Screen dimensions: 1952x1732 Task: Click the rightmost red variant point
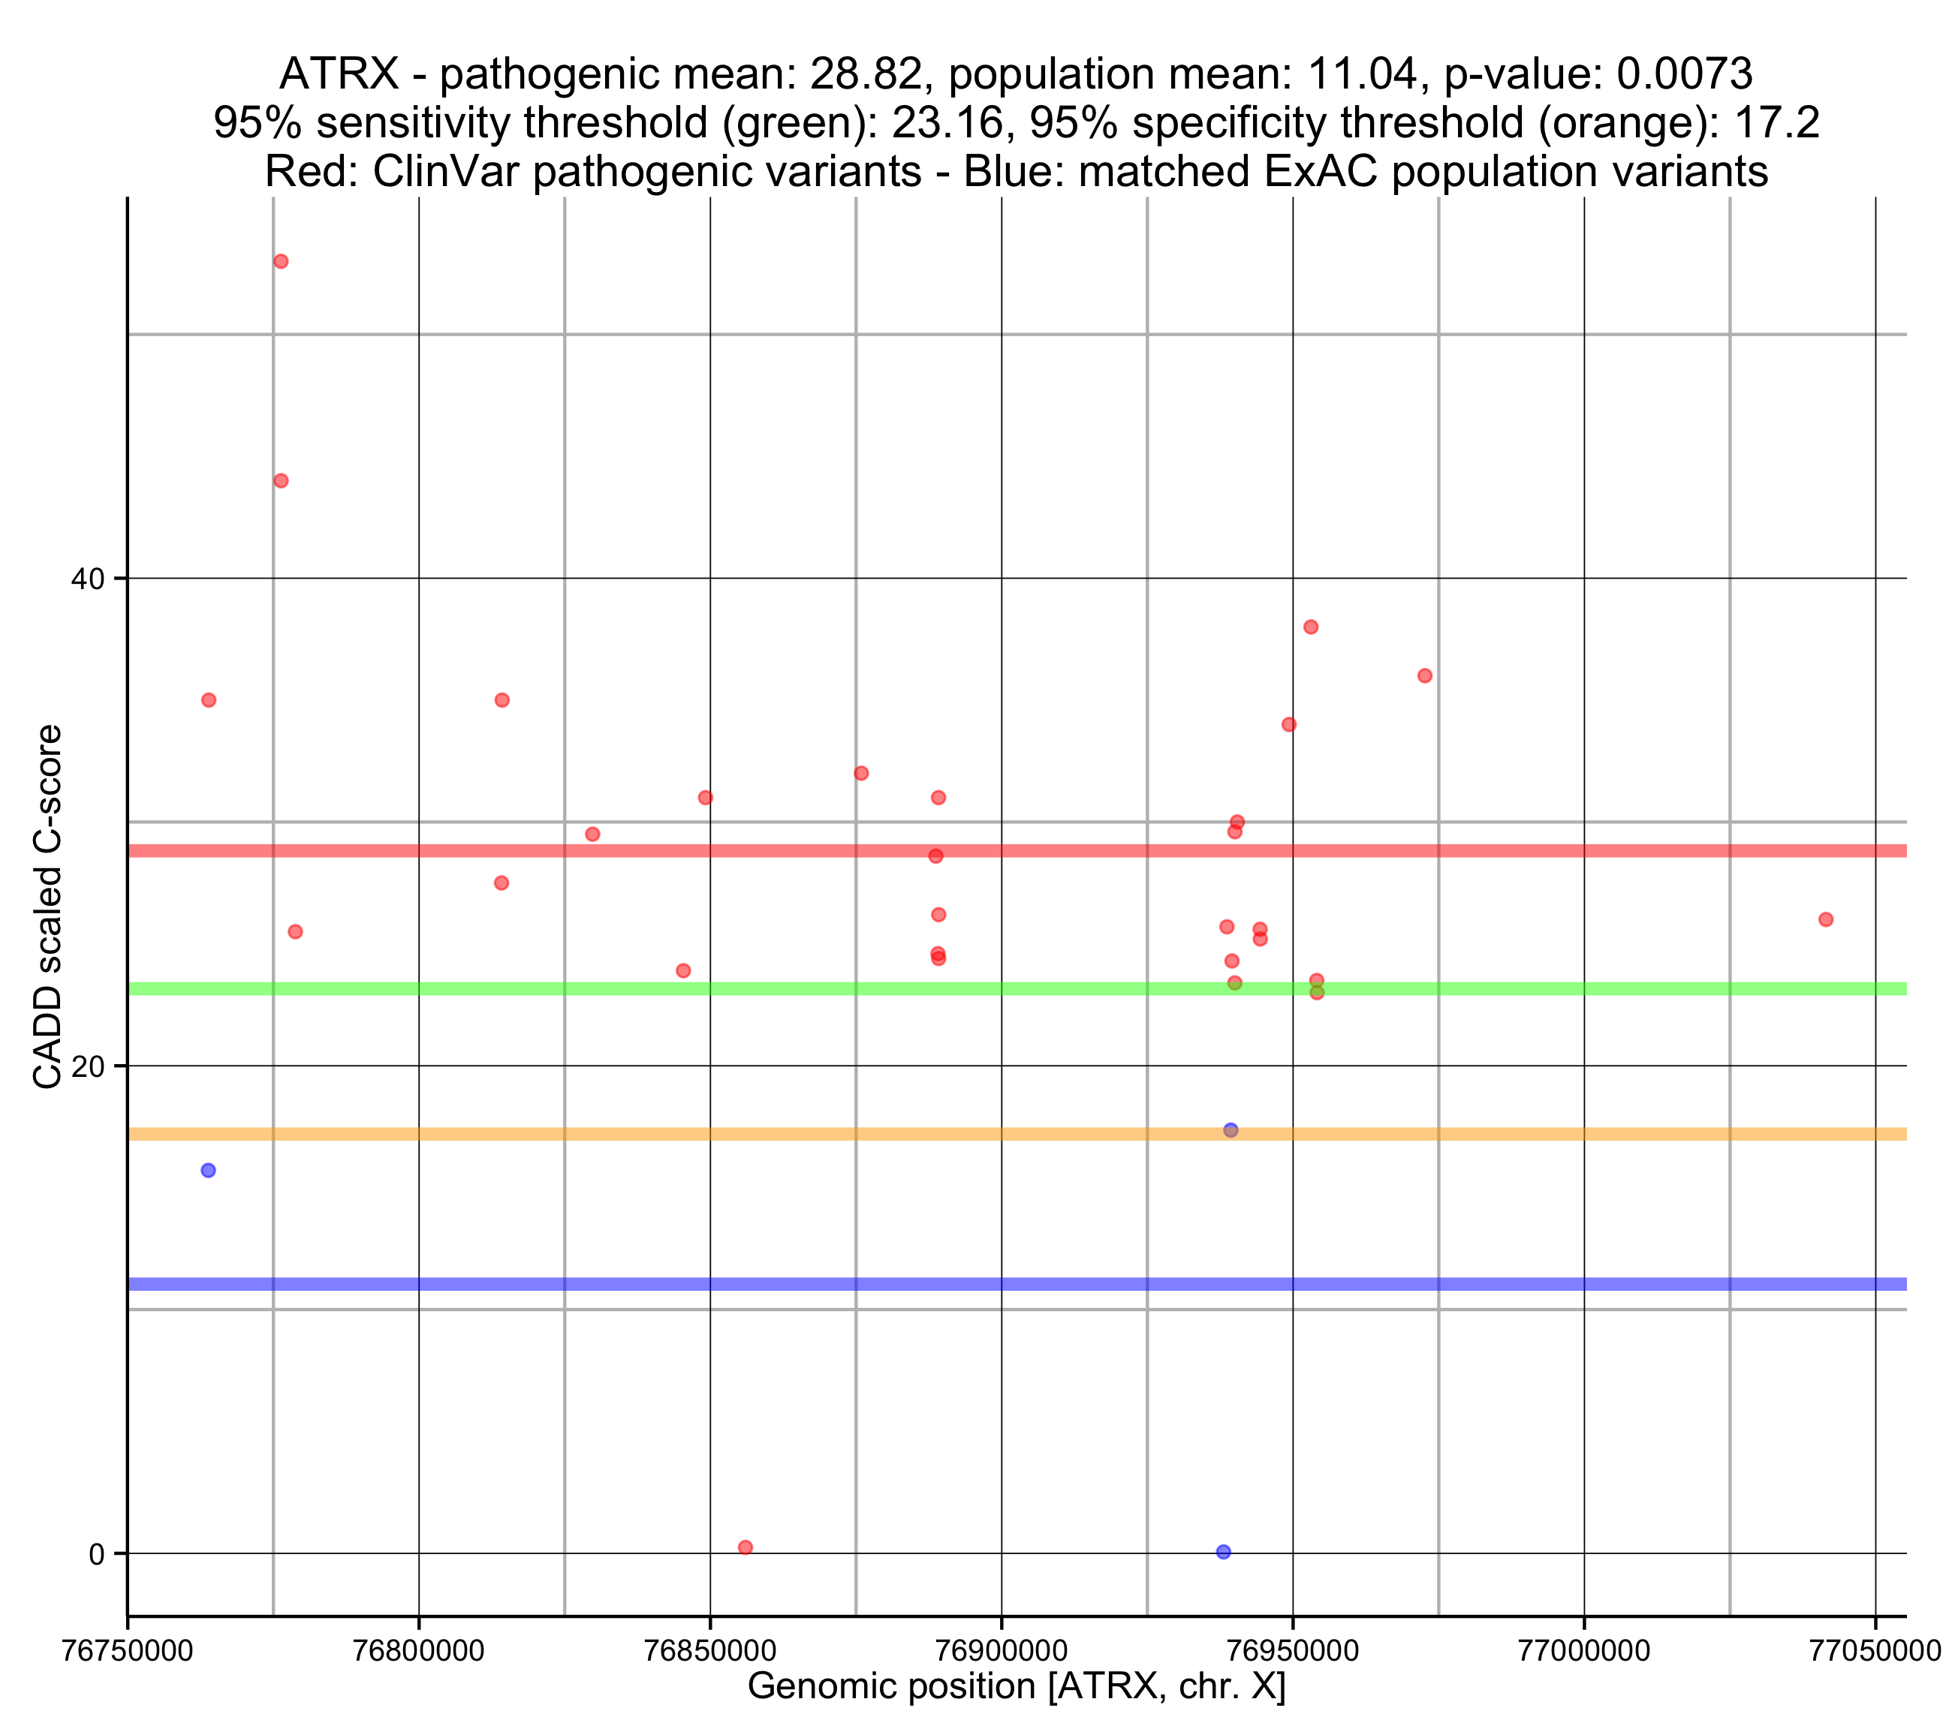click(1826, 919)
